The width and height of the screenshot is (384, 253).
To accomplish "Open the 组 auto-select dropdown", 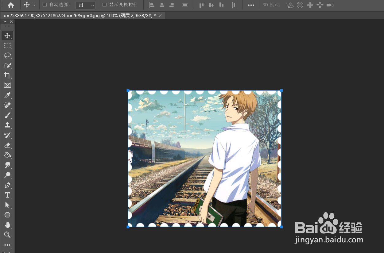I will click(85, 5).
